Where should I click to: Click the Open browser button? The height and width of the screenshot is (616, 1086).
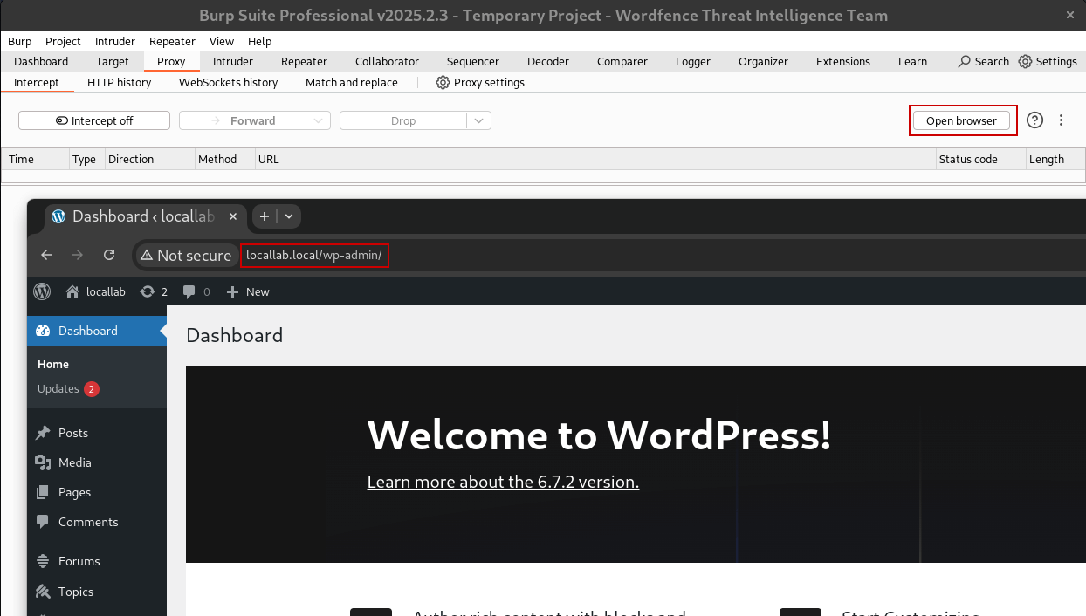(x=961, y=120)
